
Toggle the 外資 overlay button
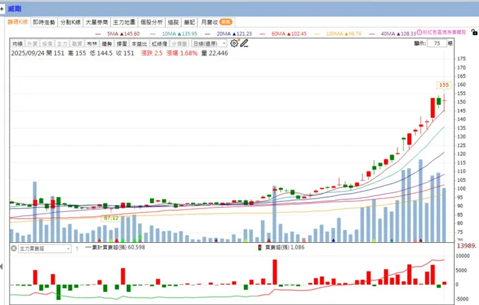(32, 43)
